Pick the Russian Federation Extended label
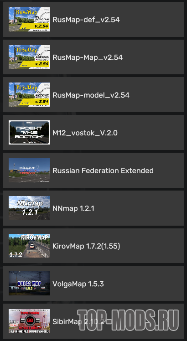Image resolution: width=187 pixels, height=341 pixels. 103,170
